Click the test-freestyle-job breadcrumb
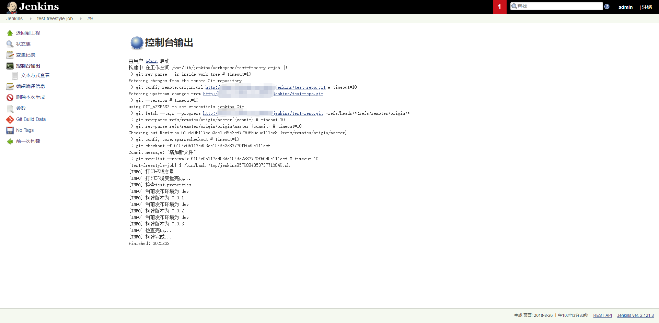 click(55, 18)
